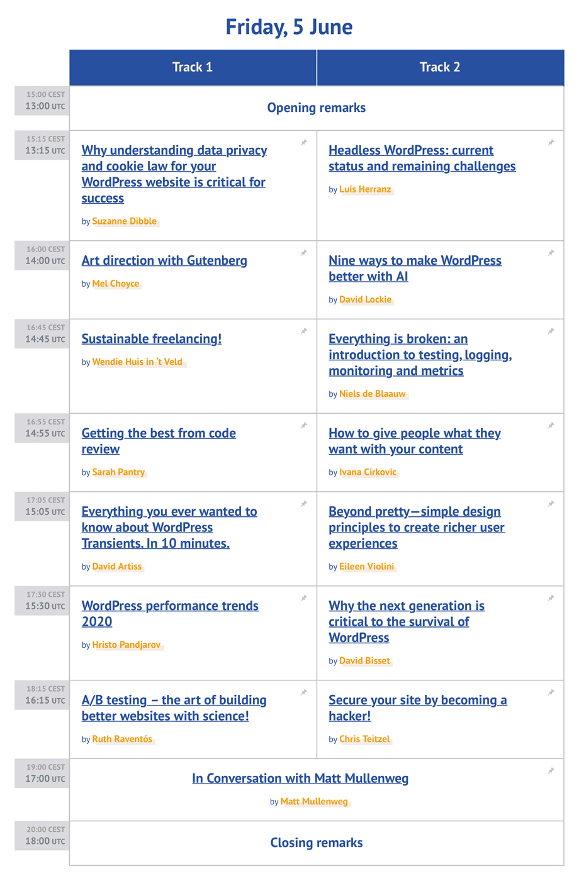579x881 pixels.
Task: Pin the data privacy and cookie law session
Action: point(303,143)
